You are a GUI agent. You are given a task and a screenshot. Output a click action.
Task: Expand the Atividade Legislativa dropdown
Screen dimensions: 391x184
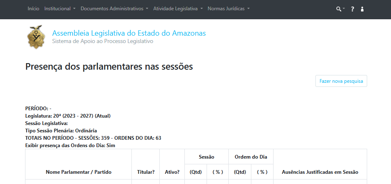click(178, 9)
